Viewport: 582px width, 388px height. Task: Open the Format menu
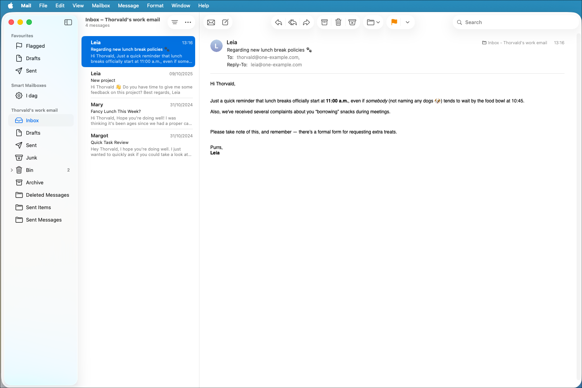coord(155,5)
